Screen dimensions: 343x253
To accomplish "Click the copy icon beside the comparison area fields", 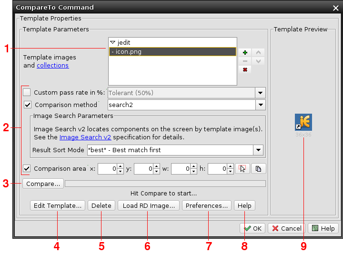I will pos(259,169).
